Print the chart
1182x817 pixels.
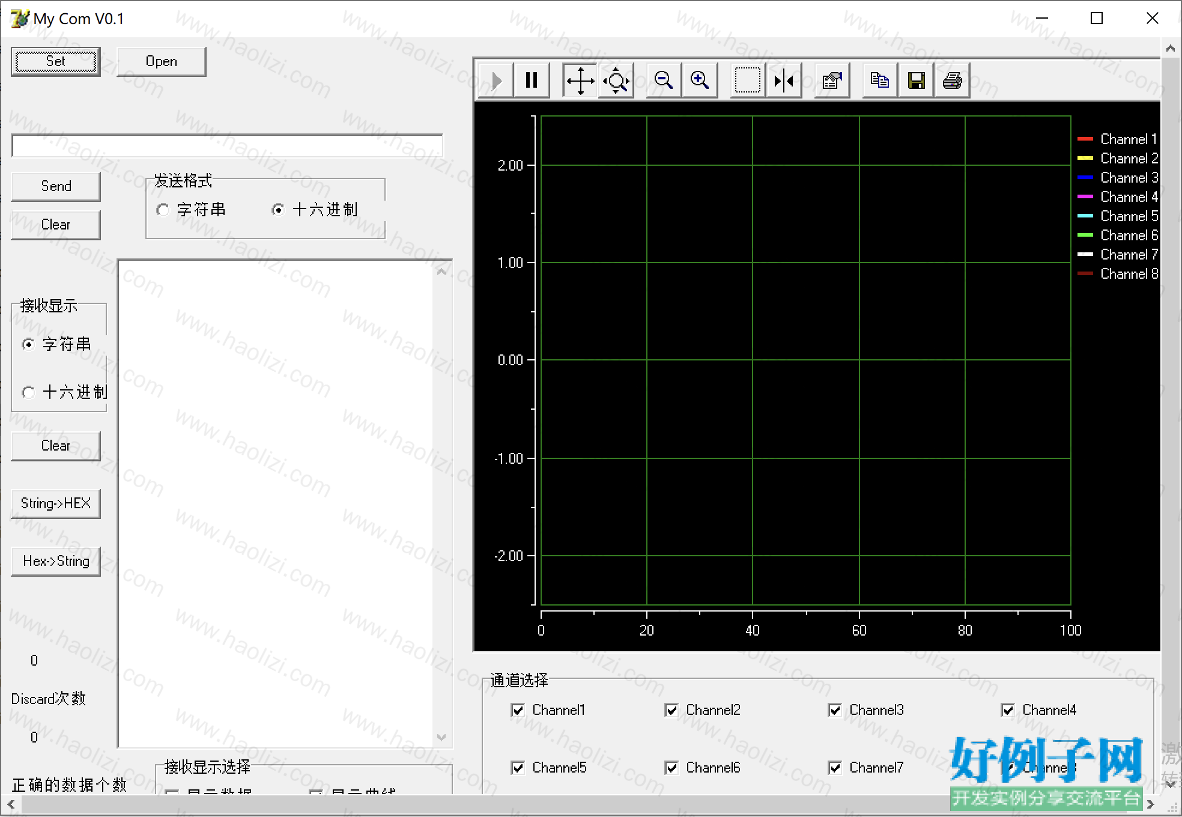[x=952, y=80]
